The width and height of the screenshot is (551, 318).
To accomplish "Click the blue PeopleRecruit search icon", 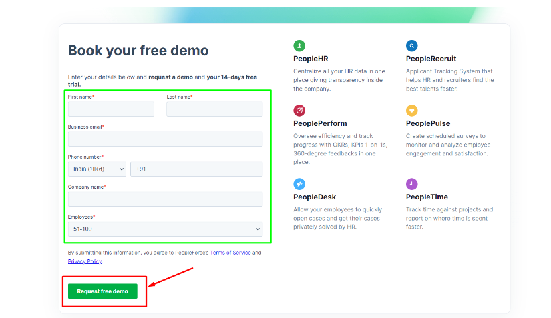I will pos(412,45).
